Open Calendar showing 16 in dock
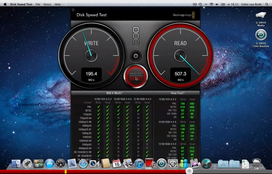 (x=117, y=163)
